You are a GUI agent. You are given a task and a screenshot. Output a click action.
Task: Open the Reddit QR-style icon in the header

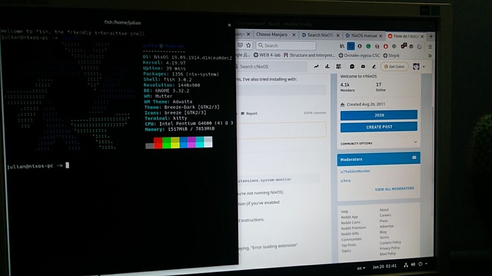[339, 66]
